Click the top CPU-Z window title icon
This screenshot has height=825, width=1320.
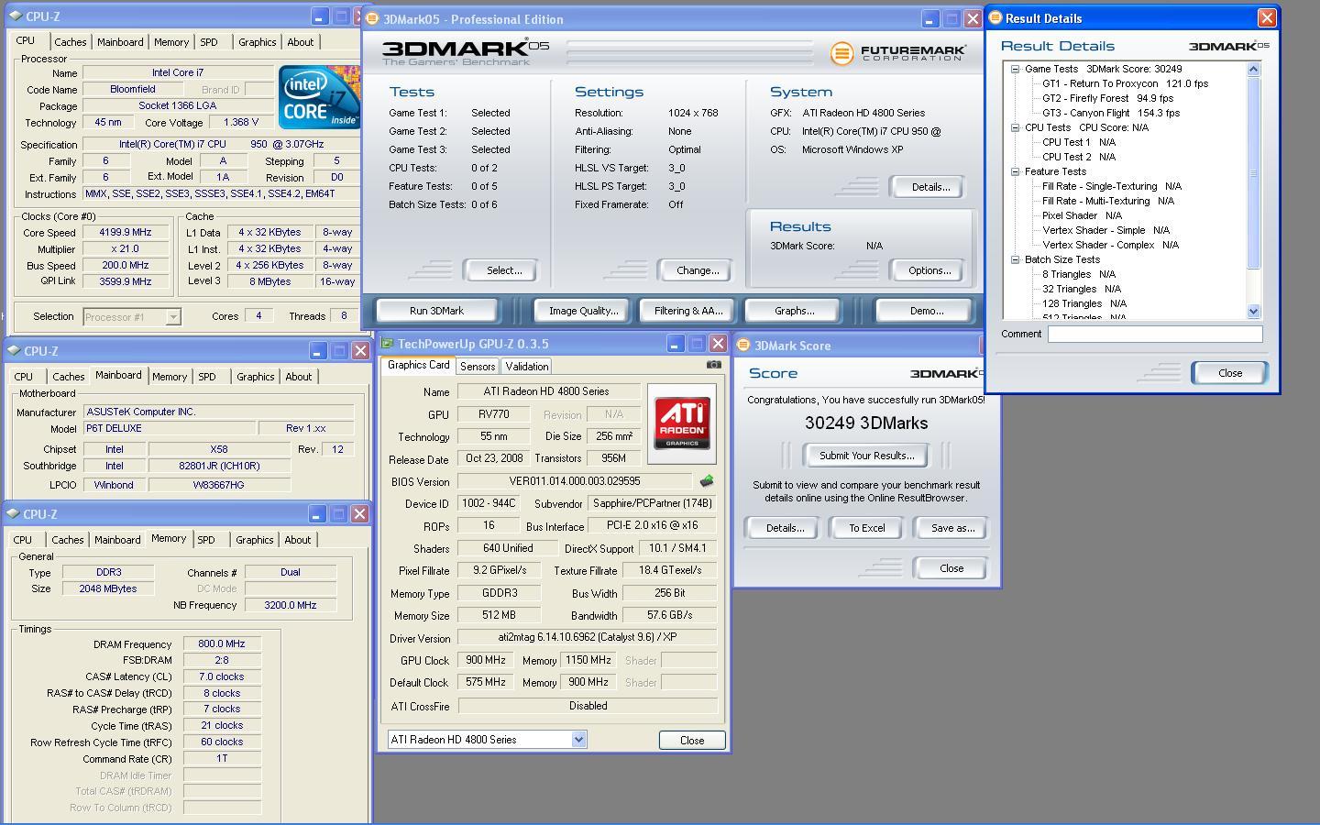pyautogui.click(x=15, y=16)
